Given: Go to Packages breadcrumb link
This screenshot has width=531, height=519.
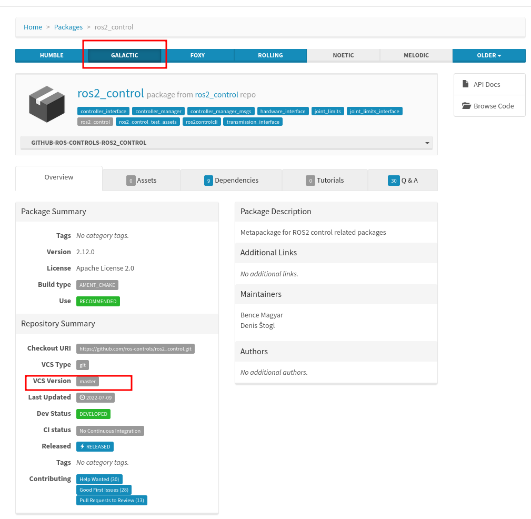Looking at the screenshot, I should click(68, 27).
